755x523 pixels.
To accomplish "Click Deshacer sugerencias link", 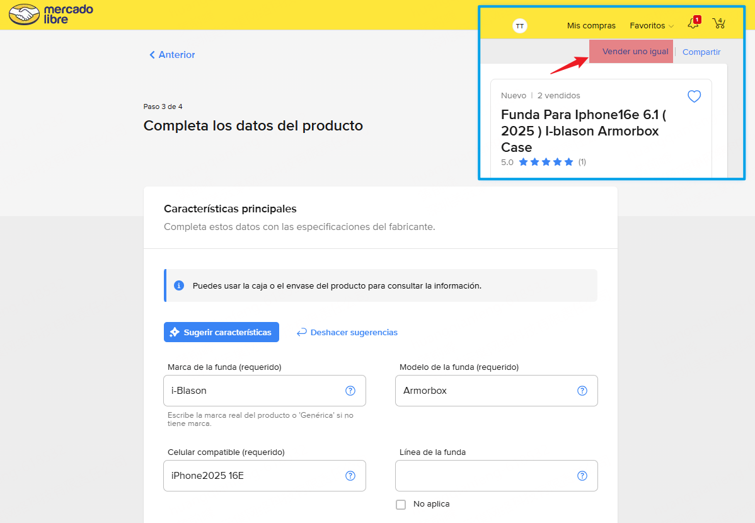I will pyautogui.click(x=347, y=332).
